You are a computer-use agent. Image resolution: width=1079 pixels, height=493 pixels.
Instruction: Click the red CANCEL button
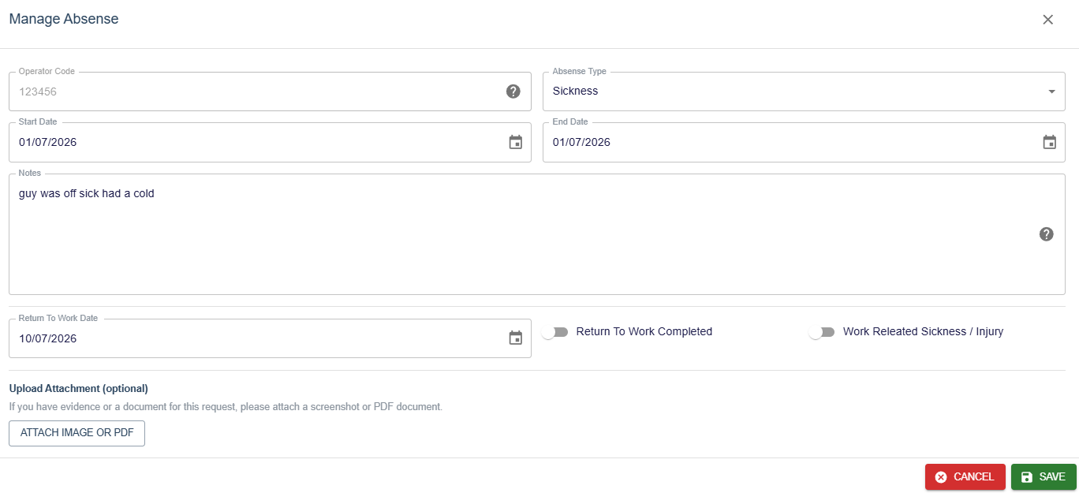pos(965,477)
